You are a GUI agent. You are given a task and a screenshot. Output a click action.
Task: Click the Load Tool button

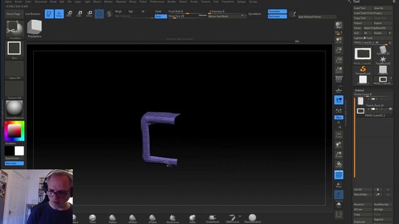[363, 8]
